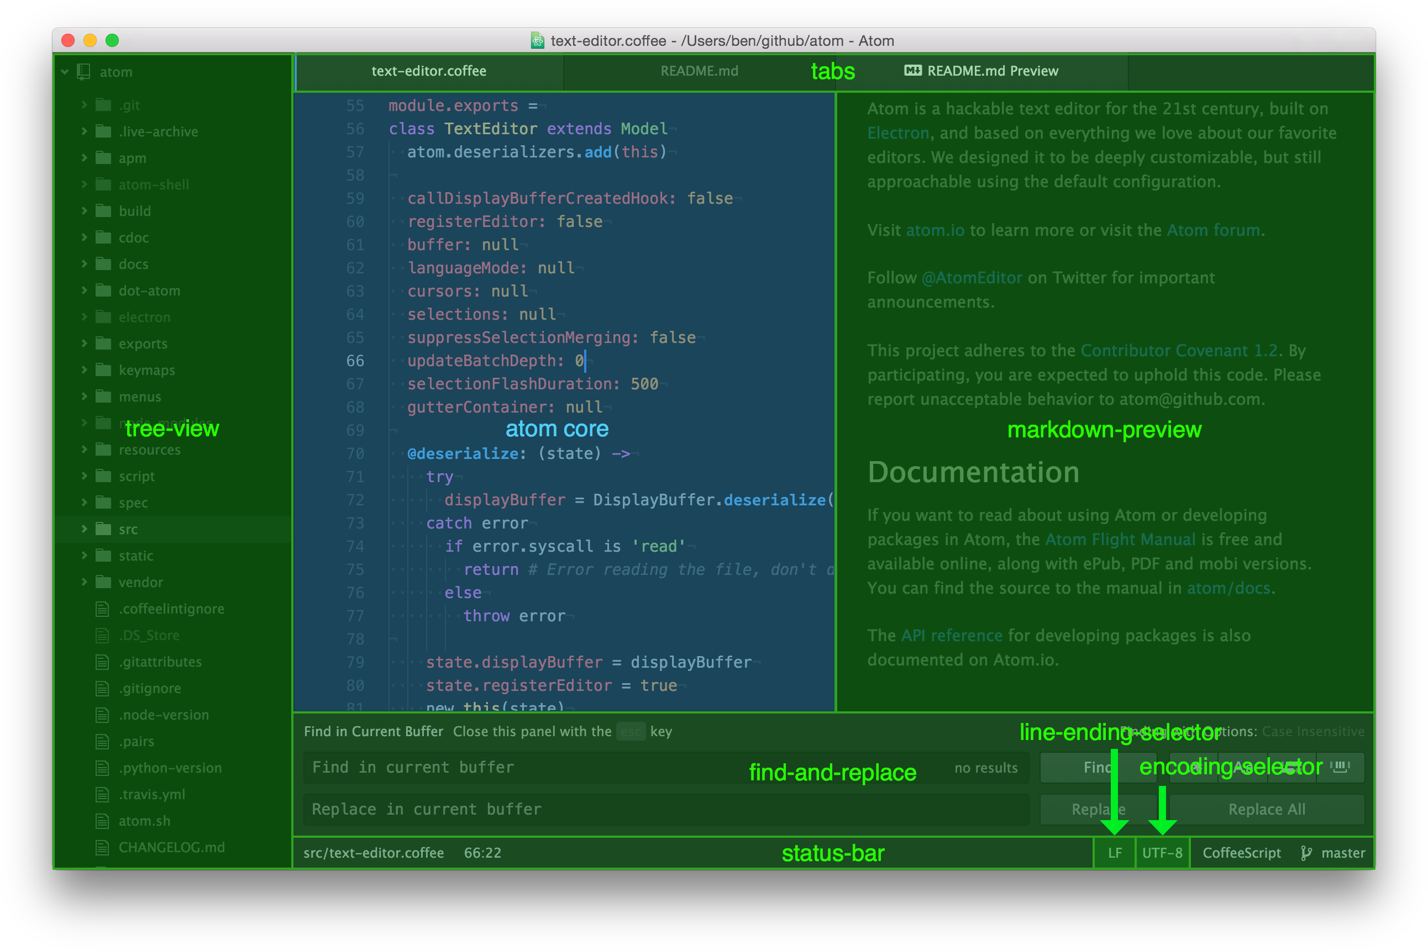Select the .gitignore file icon
Viewport: 1428px width, 951px height.
click(103, 688)
